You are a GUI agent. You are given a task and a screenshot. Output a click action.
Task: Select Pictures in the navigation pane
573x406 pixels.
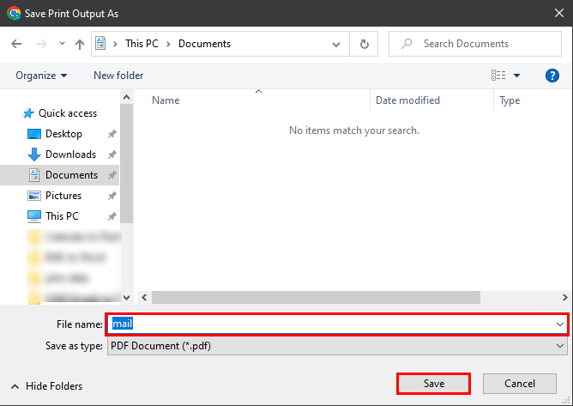[63, 196]
